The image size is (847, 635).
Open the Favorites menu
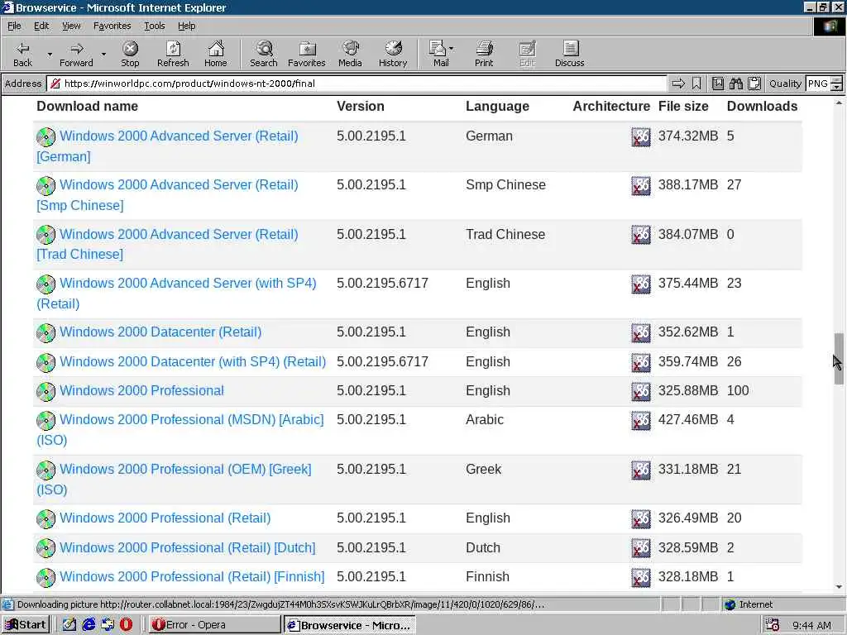click(112, 26)
